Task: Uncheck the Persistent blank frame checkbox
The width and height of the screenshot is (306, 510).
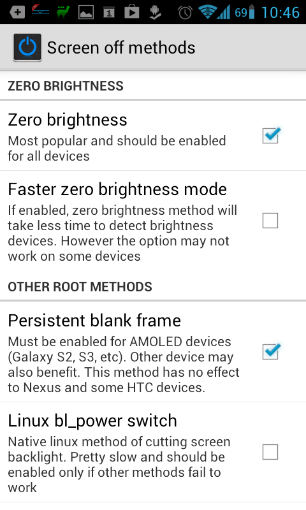Action: point(270,351)
